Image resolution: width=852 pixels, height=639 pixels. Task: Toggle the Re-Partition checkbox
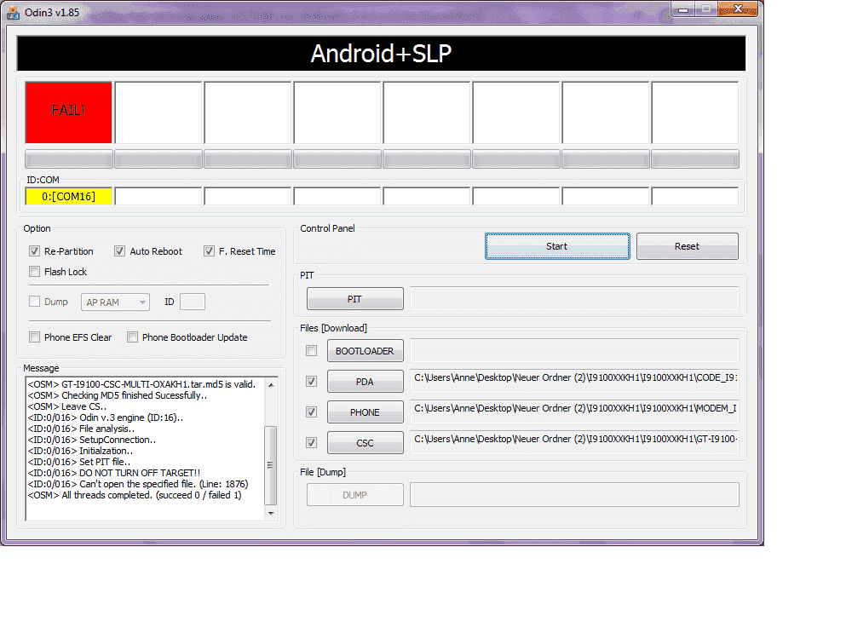(35, 251)
